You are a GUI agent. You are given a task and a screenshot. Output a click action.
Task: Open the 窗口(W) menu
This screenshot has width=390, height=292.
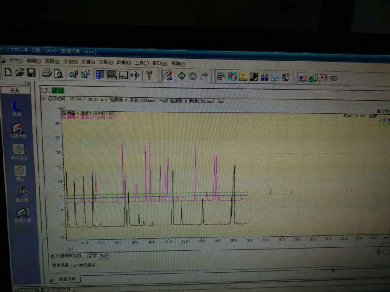159,63
